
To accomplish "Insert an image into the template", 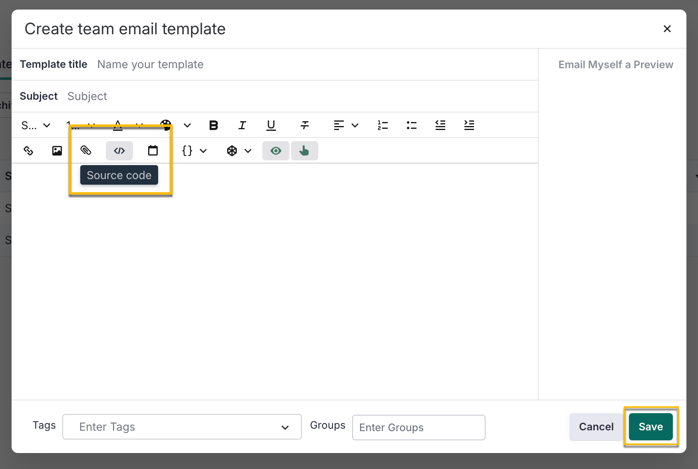I will pos(57,151).
